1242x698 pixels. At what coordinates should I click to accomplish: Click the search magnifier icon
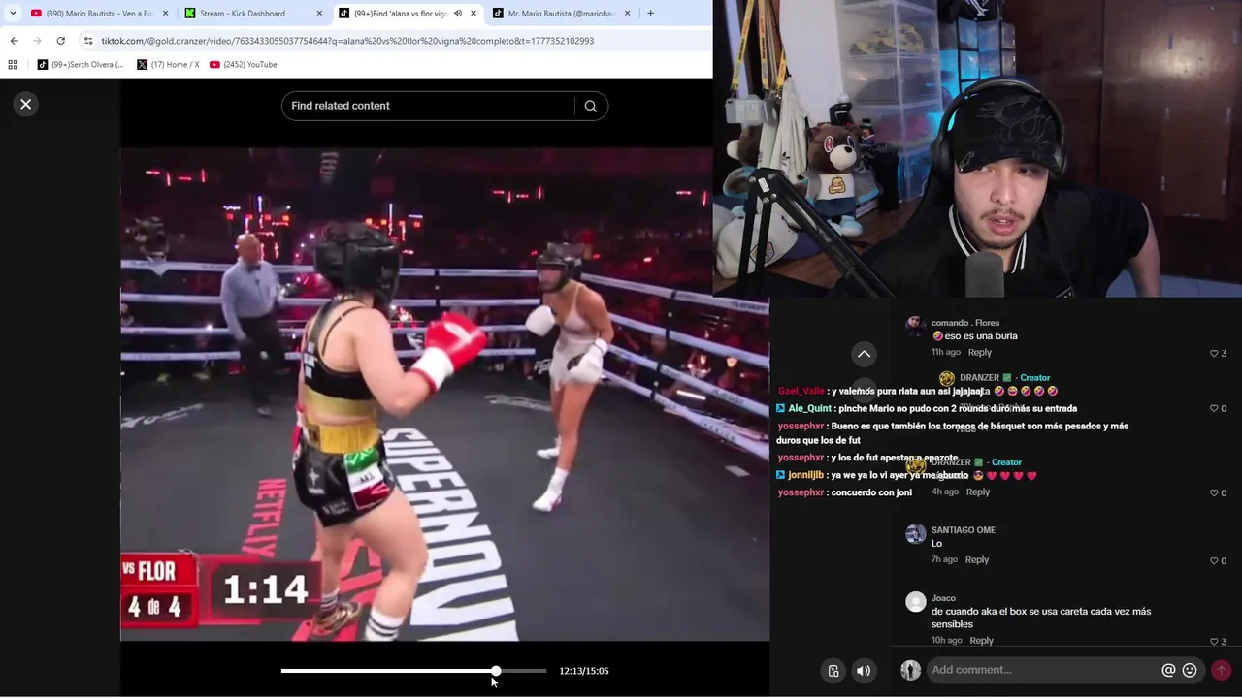[590, 106]
